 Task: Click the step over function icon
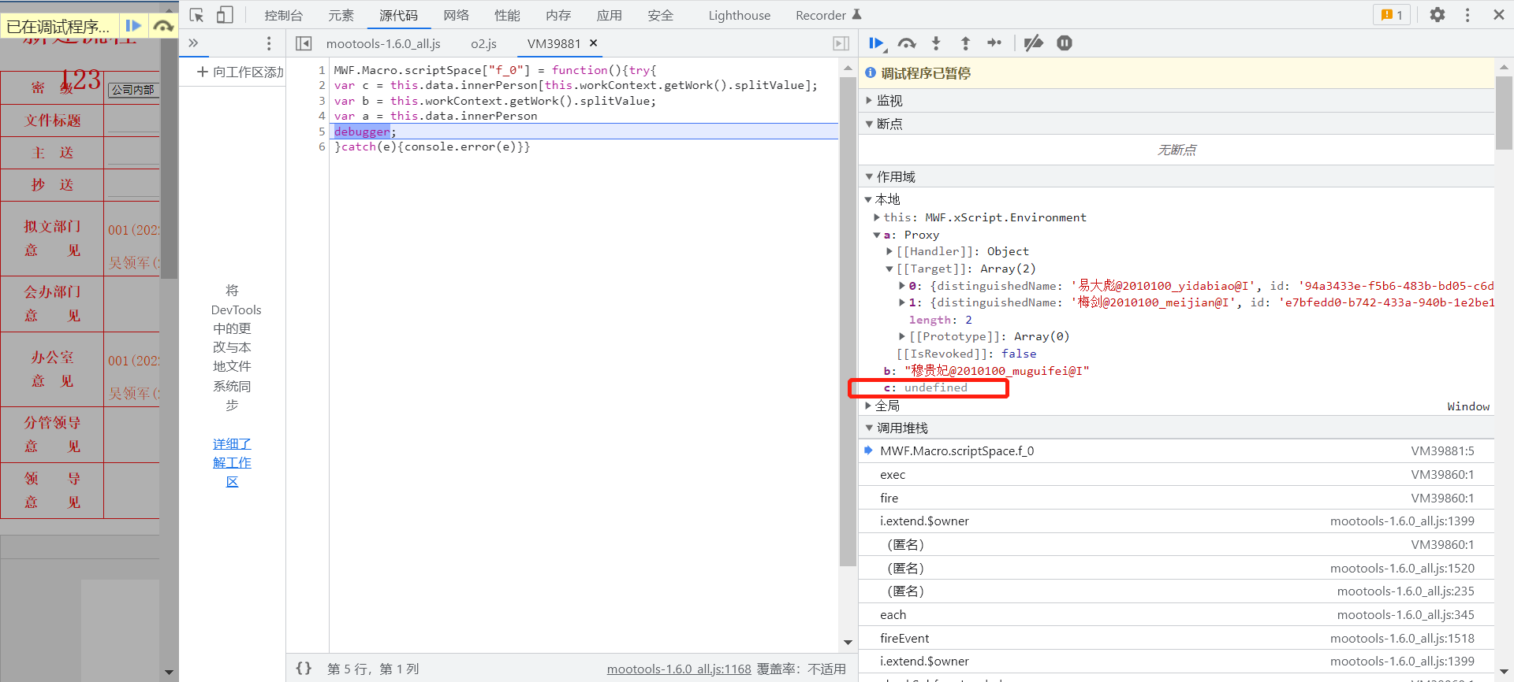(x=906, y=43)
